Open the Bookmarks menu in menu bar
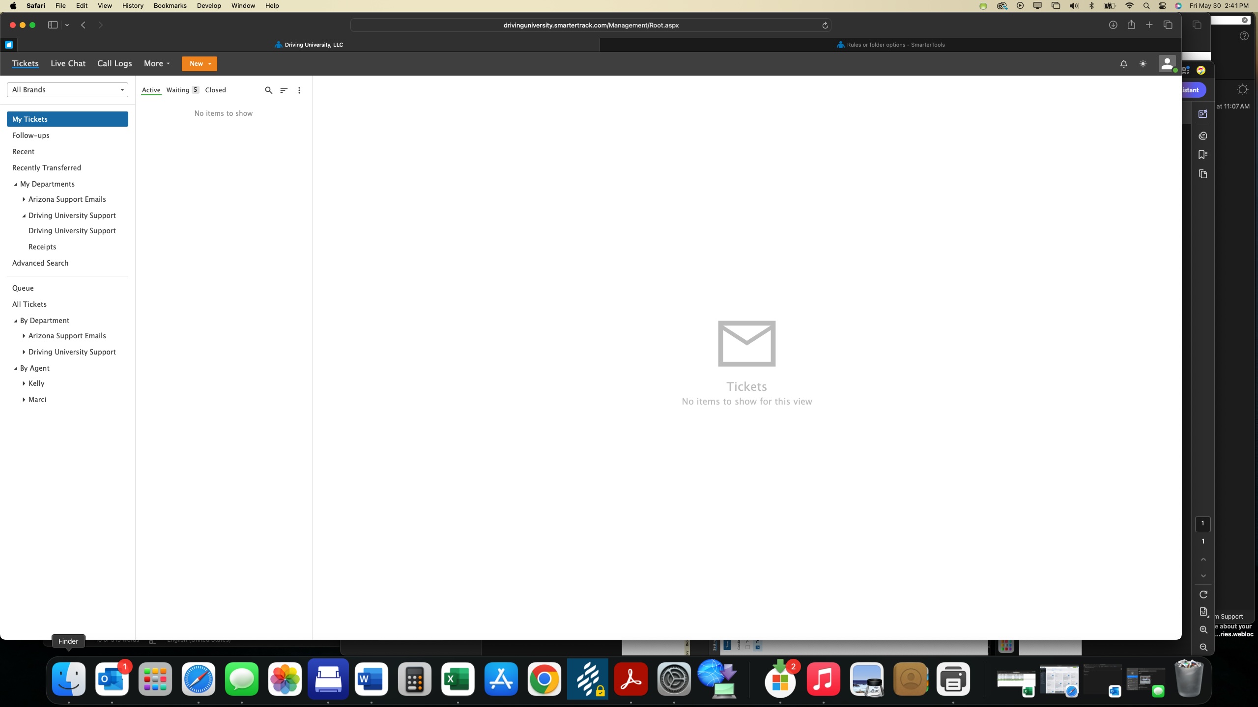Viewport: 1258px width, 707px height. [170, 5]
